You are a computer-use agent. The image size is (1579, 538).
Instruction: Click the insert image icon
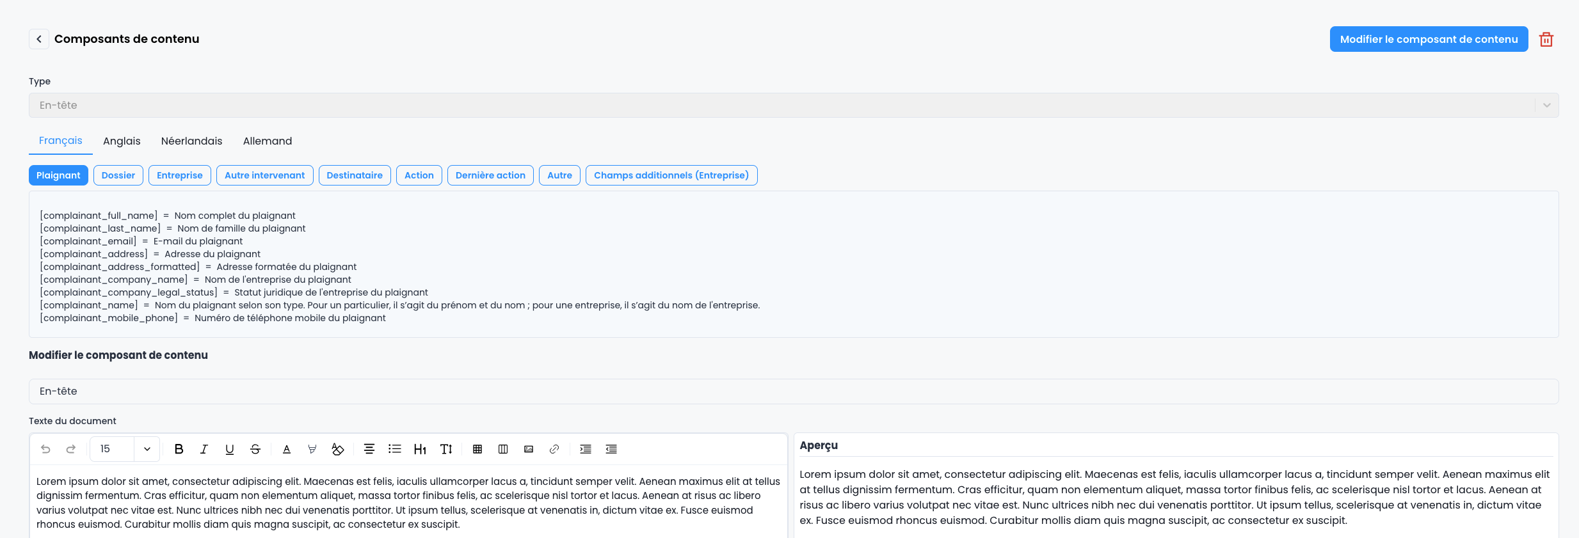click(529, 449)
